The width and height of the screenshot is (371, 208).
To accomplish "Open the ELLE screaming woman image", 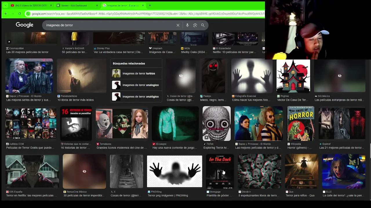I will click(x=344, y=171).
